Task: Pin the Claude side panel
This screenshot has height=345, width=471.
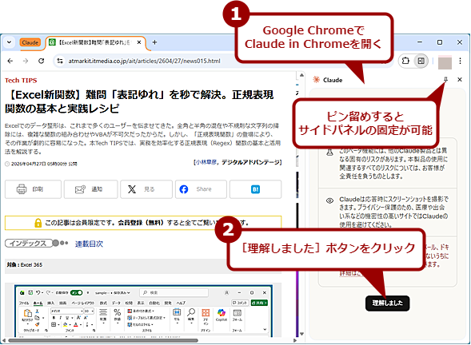Action: tap(445, 80)
